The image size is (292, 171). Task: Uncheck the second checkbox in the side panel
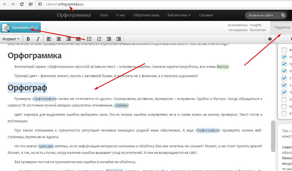284,57
